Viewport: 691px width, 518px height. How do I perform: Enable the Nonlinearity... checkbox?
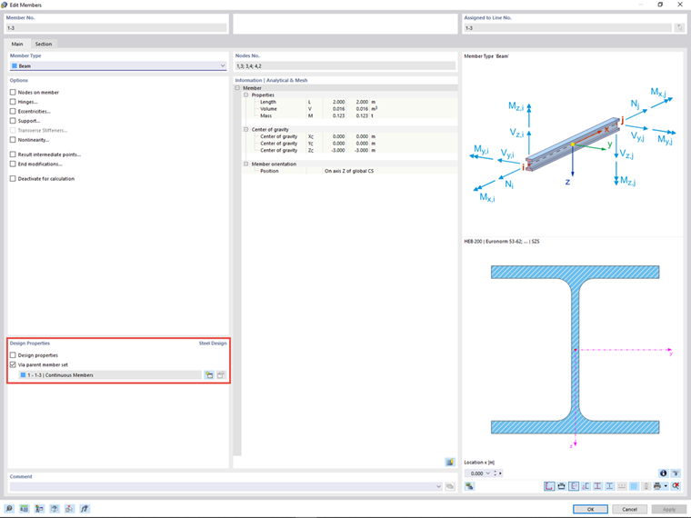[13, 140]
